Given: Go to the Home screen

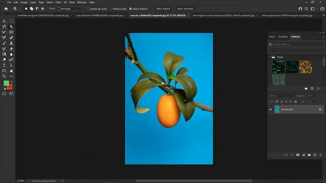Looking at the screenshot, I should click(x=6, y=9).
